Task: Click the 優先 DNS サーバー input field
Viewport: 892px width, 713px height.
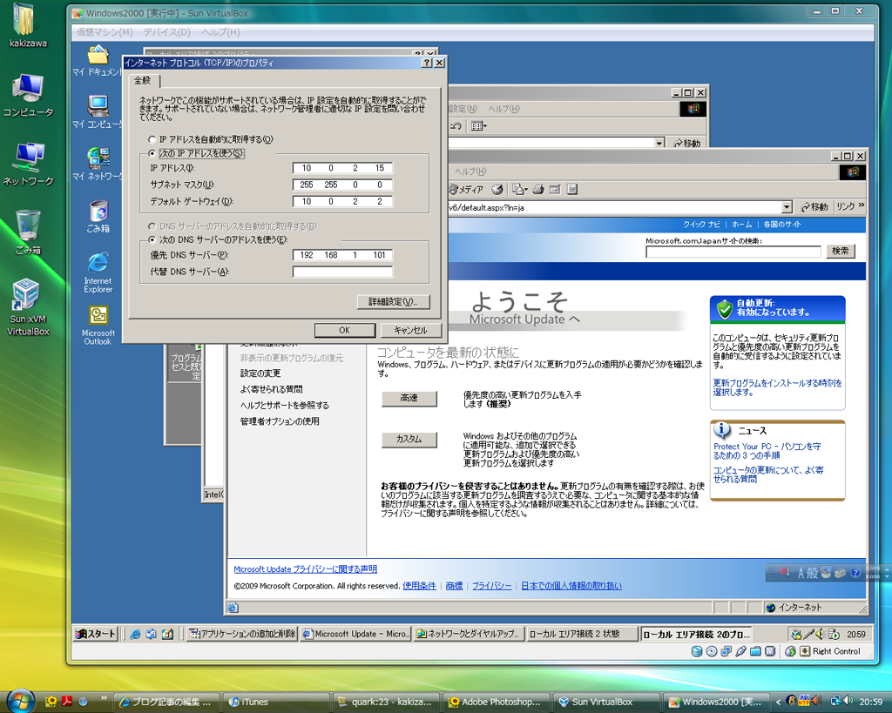Action: tap(342, 255)
